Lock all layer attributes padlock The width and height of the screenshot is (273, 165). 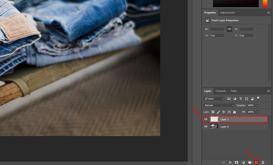[235, 112]
